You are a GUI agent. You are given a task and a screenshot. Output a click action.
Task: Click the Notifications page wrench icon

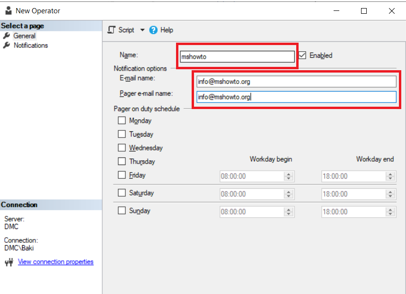pos(6,46)
